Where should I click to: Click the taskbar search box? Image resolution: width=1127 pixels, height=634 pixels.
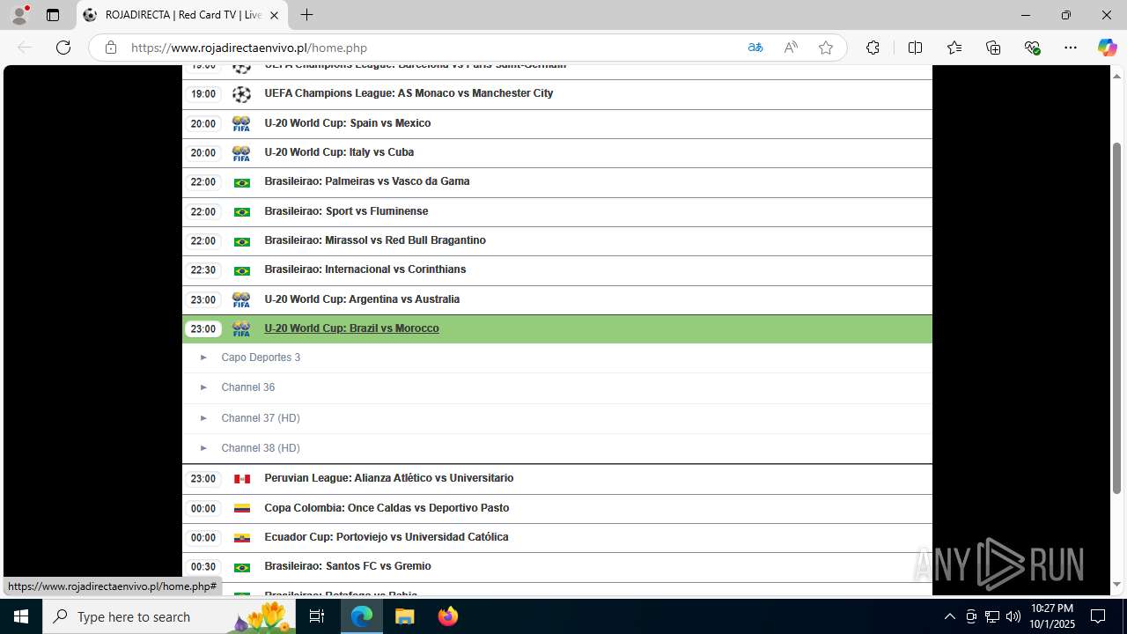[167, 616]
